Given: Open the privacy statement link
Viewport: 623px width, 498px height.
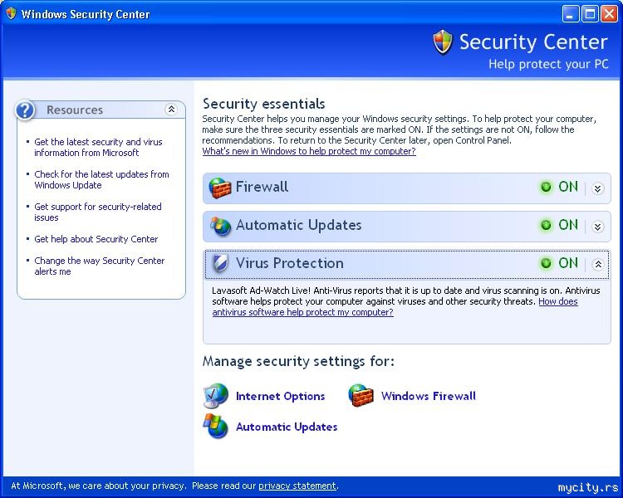Looking at the screenshot, I should click(297, 486).
